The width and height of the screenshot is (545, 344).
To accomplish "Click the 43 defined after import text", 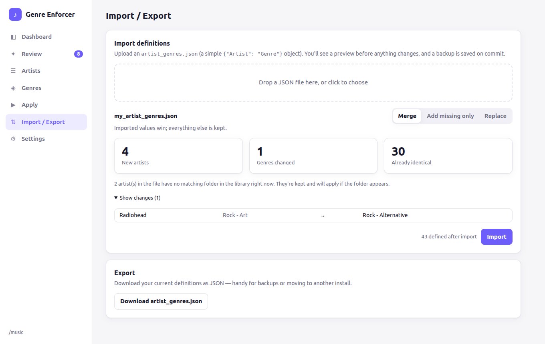I will [x=449, y=237].
